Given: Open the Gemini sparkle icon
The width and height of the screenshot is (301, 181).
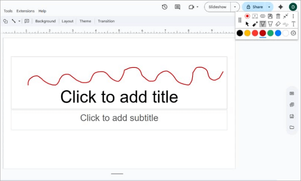Looking at the screenshot, I should coord(280,7).
